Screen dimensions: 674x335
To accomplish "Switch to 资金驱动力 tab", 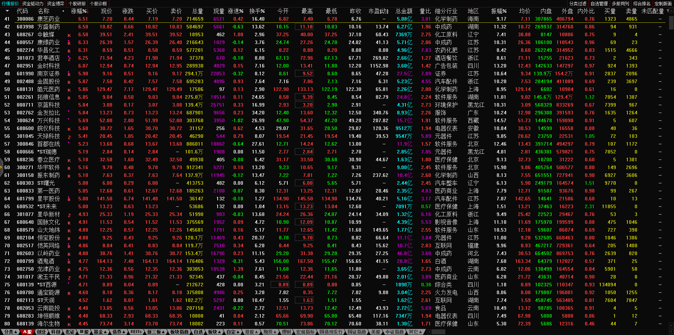I will [33, 4].
